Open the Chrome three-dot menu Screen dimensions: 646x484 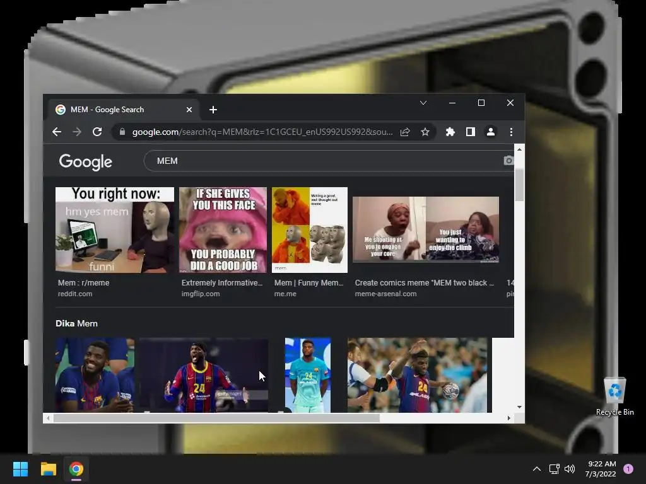511,132
